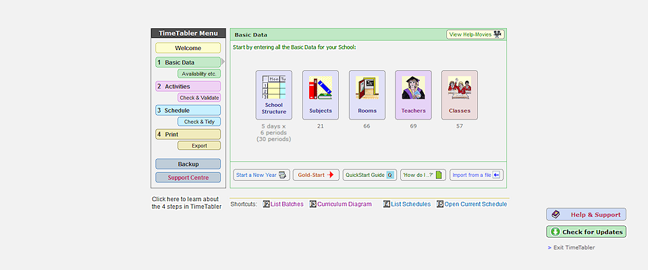
Task: Click the '4 steps in TimeTabler' help text
Action: (x=186, y=202)
